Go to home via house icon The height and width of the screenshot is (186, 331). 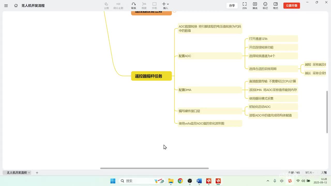click(16, 5)
